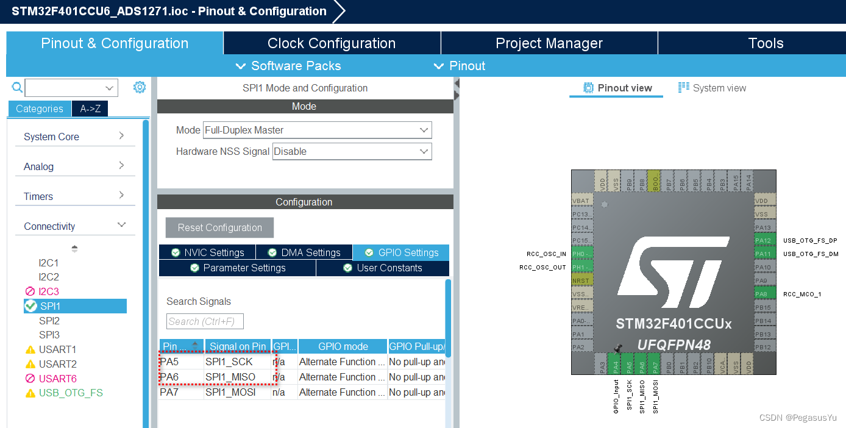Image resolution: width=846 pixels, height=428 pixels.
Task: Click the STM32F401CCU6_ADS1271.ioc breadcrumb title
Action: pos(169,11)
